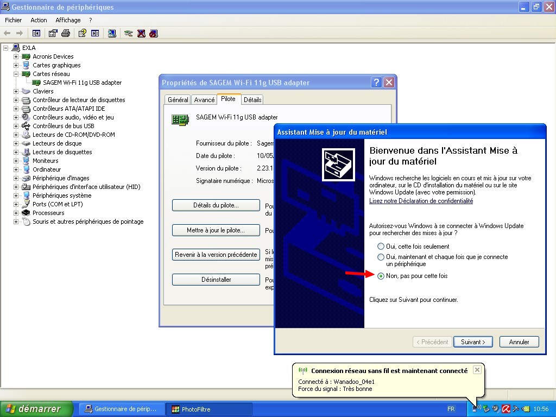Image resolution: width=556 pixels, height=417 pixels.
Task: Click the speaker volume tray icon
Action: tap(496, 409)
